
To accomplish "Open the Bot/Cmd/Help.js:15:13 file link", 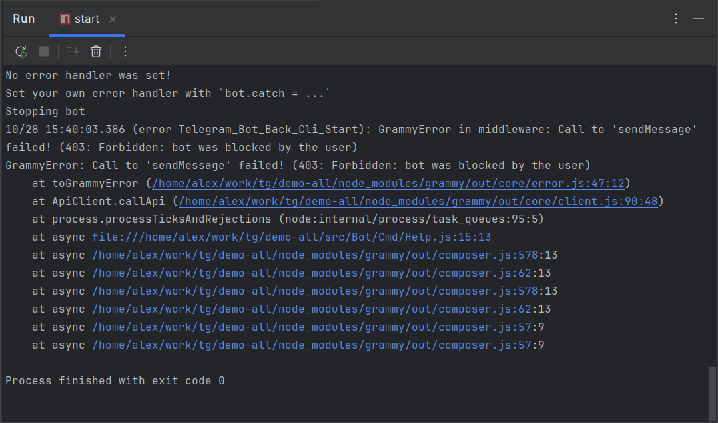I will [x=291, y=237].
